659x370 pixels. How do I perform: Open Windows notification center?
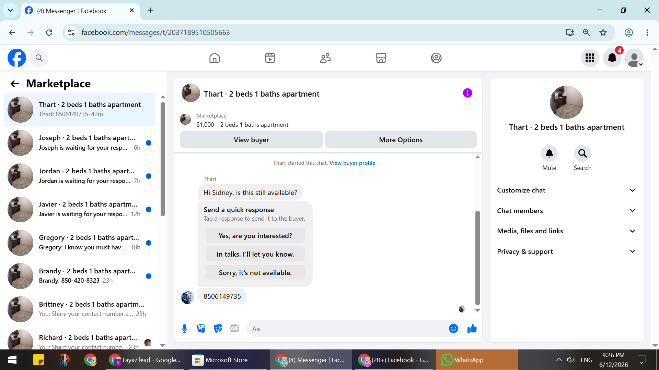(x=641, y=360)
